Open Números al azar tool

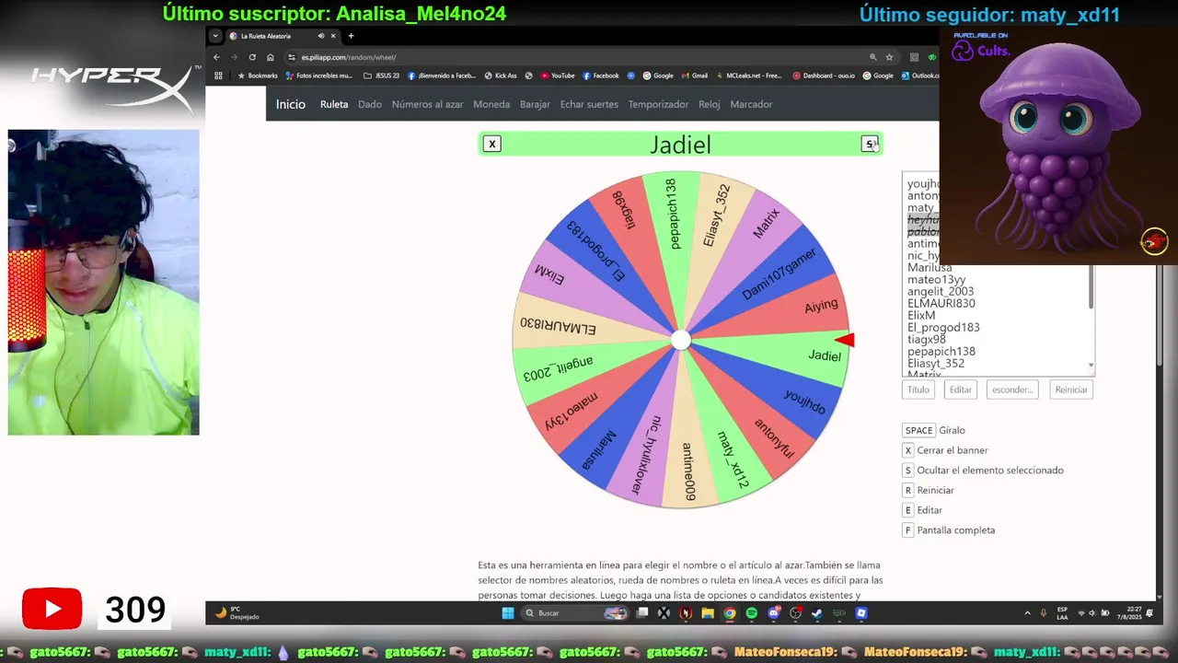click(427, 104)
